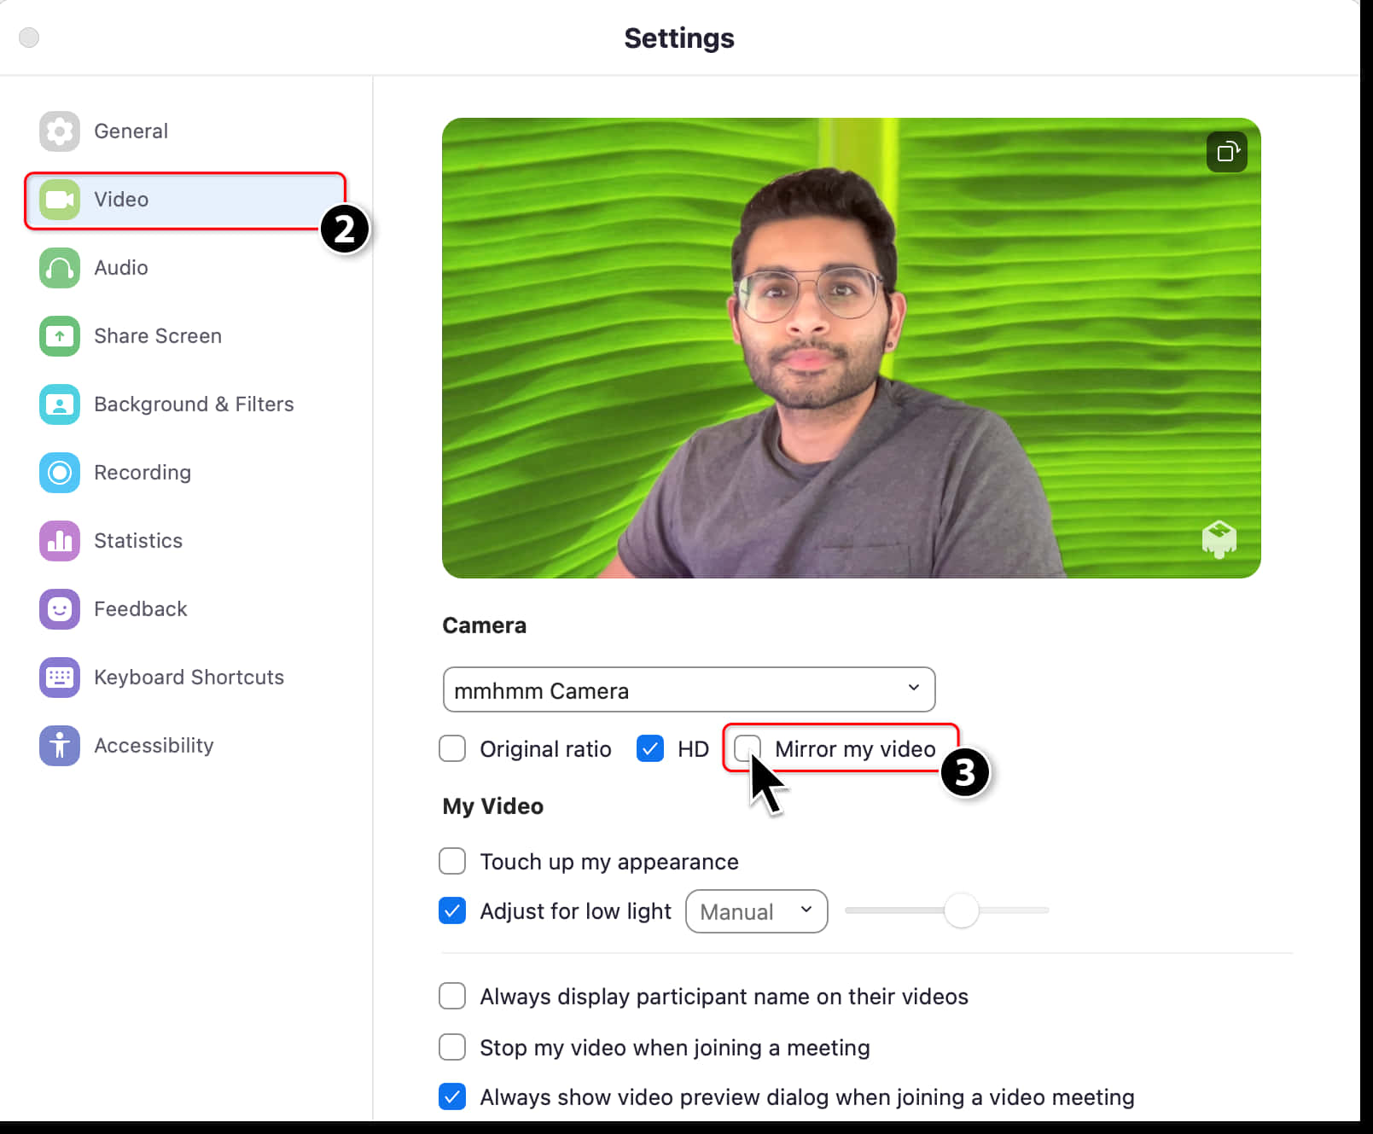1373x1134 pixels.
Task: Adjust the low light slider knob
Action: click(x=962, y=910)
